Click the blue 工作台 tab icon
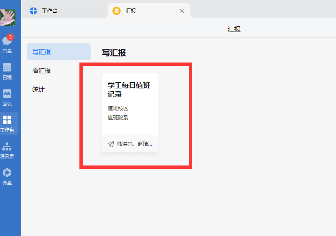The image size is (336, 236). (33, 11)
